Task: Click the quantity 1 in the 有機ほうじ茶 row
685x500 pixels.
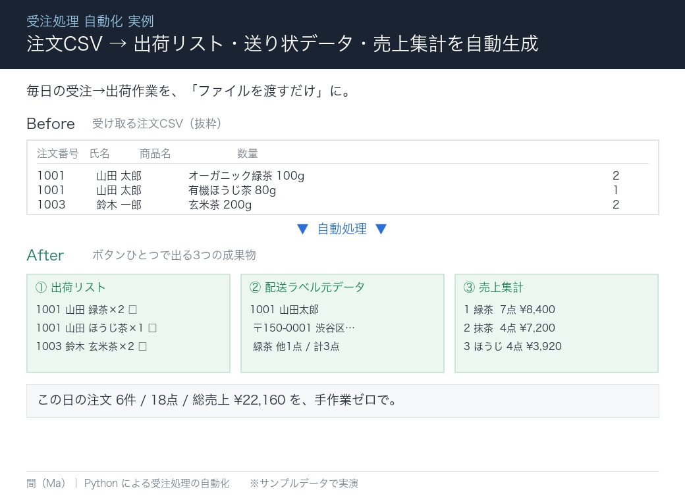Action: coord(616,190)
